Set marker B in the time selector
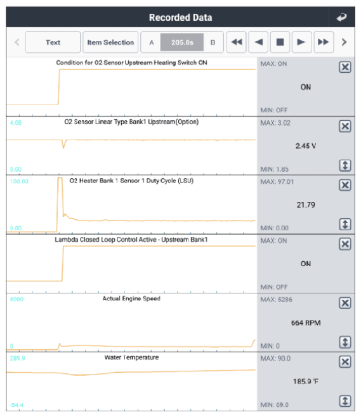The height and width of the screenshot is (417, 361). pos(213,42)
